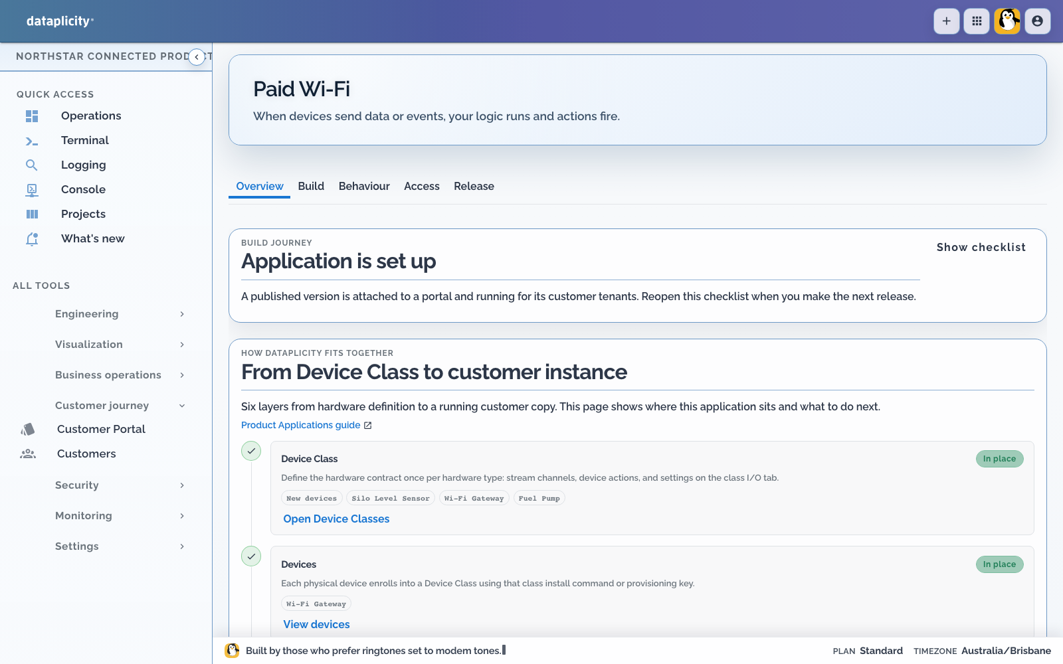
Task: Switch to the Overview tab
Action: [260, 187]
